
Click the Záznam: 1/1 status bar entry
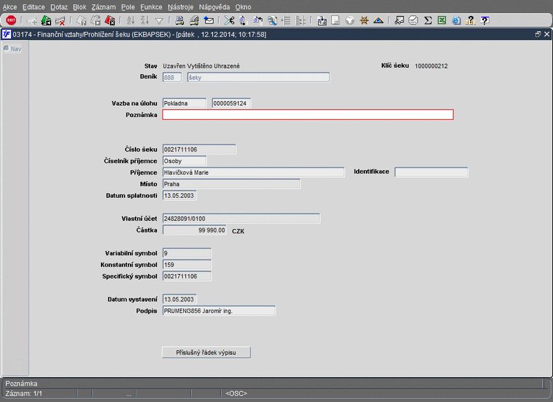24,393
